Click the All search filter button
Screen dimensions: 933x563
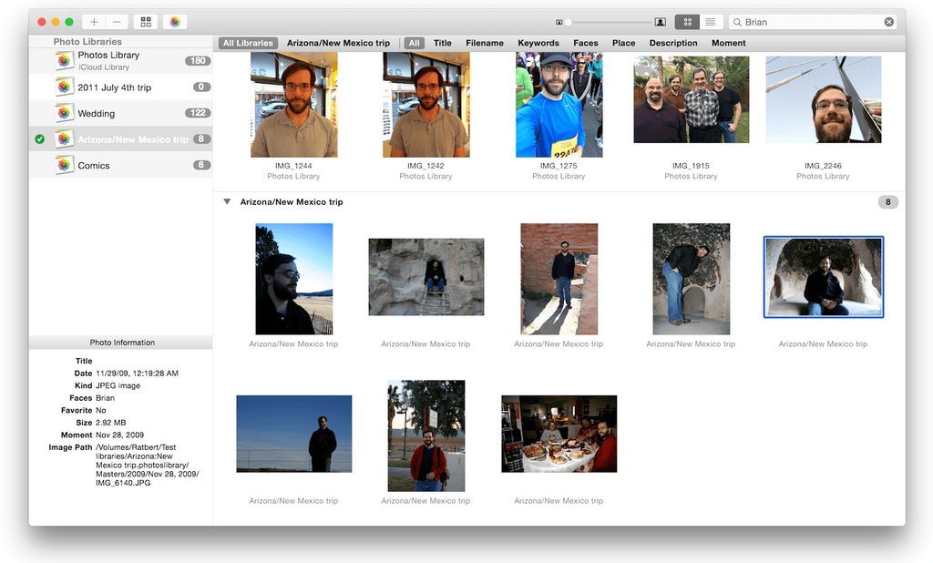pos(414,42)
